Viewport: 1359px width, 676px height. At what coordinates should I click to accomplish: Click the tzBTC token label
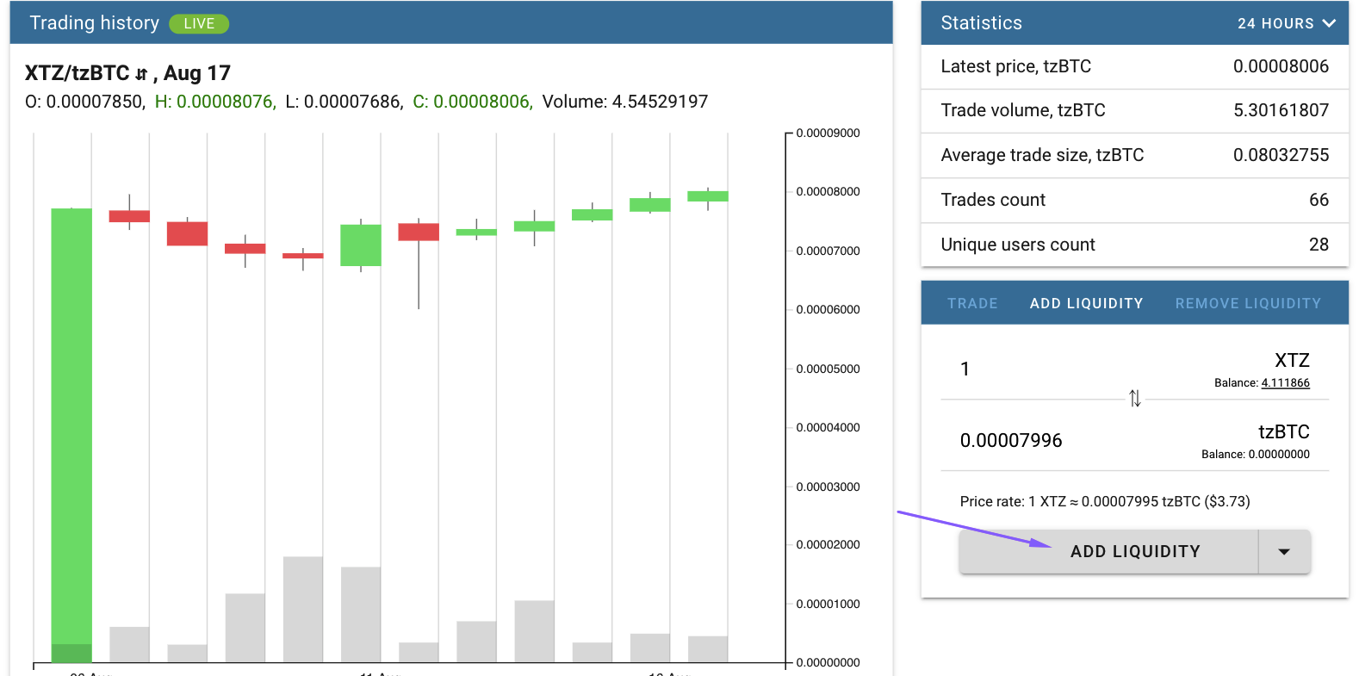1283,431
